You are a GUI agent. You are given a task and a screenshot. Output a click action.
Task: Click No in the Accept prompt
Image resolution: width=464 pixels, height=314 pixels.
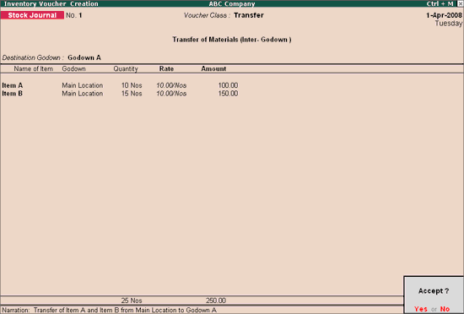tap(445, 309)
